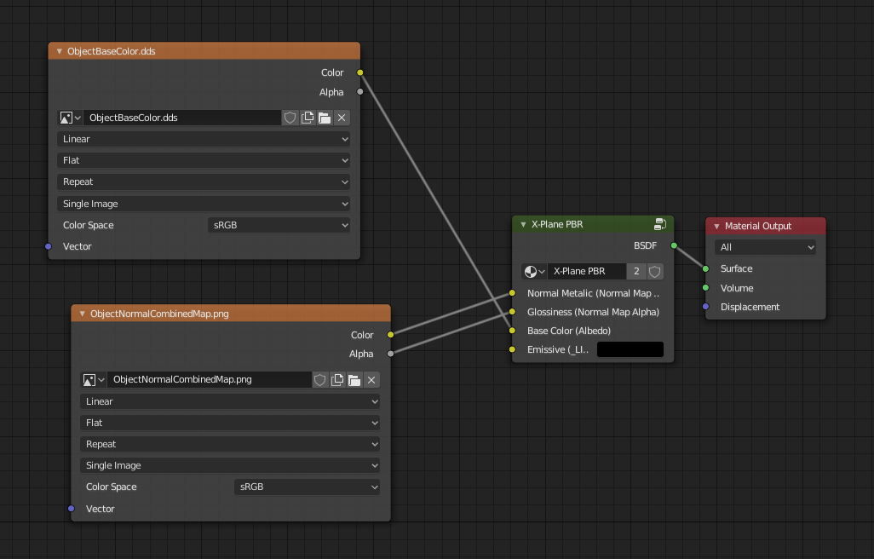The image size is (874, 559).
Task: Open the Color Space dropdown on ObjectBaseColor.dds
Action: click(279, 225)
